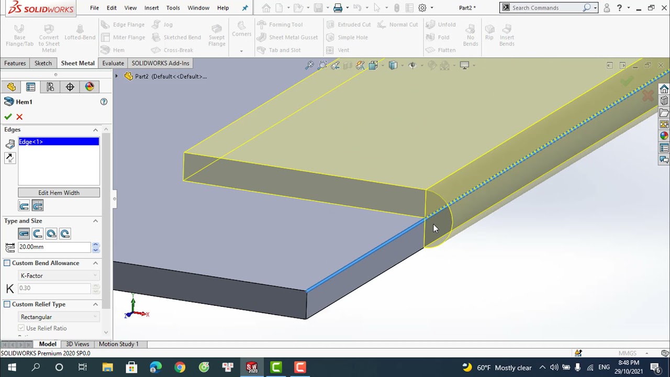
Task: Select Bend Outside hem position button
Action: pos(38,206)
